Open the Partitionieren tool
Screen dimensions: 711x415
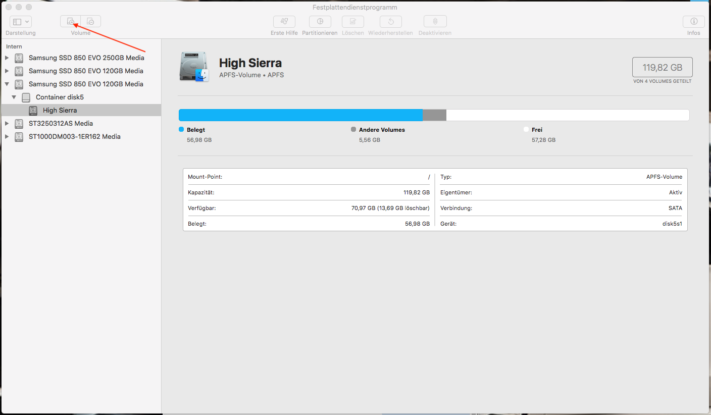pyautogui.click(x=320, y=22)
